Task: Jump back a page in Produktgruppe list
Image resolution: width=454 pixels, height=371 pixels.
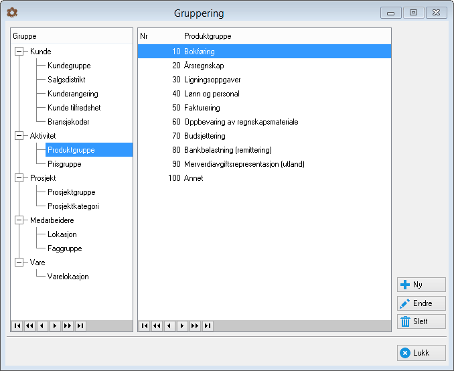Action: (157, 326)
